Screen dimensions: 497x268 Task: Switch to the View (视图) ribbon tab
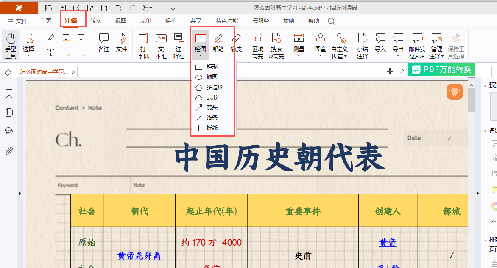pos(121,21)
